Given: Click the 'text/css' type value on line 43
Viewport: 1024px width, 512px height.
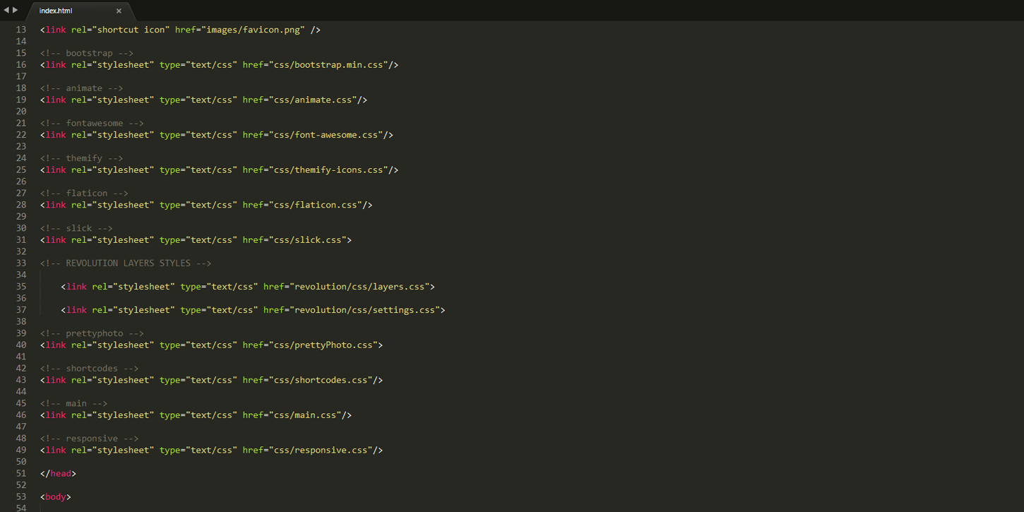Looking at the screenshot, I should click(x=211, y=380).
